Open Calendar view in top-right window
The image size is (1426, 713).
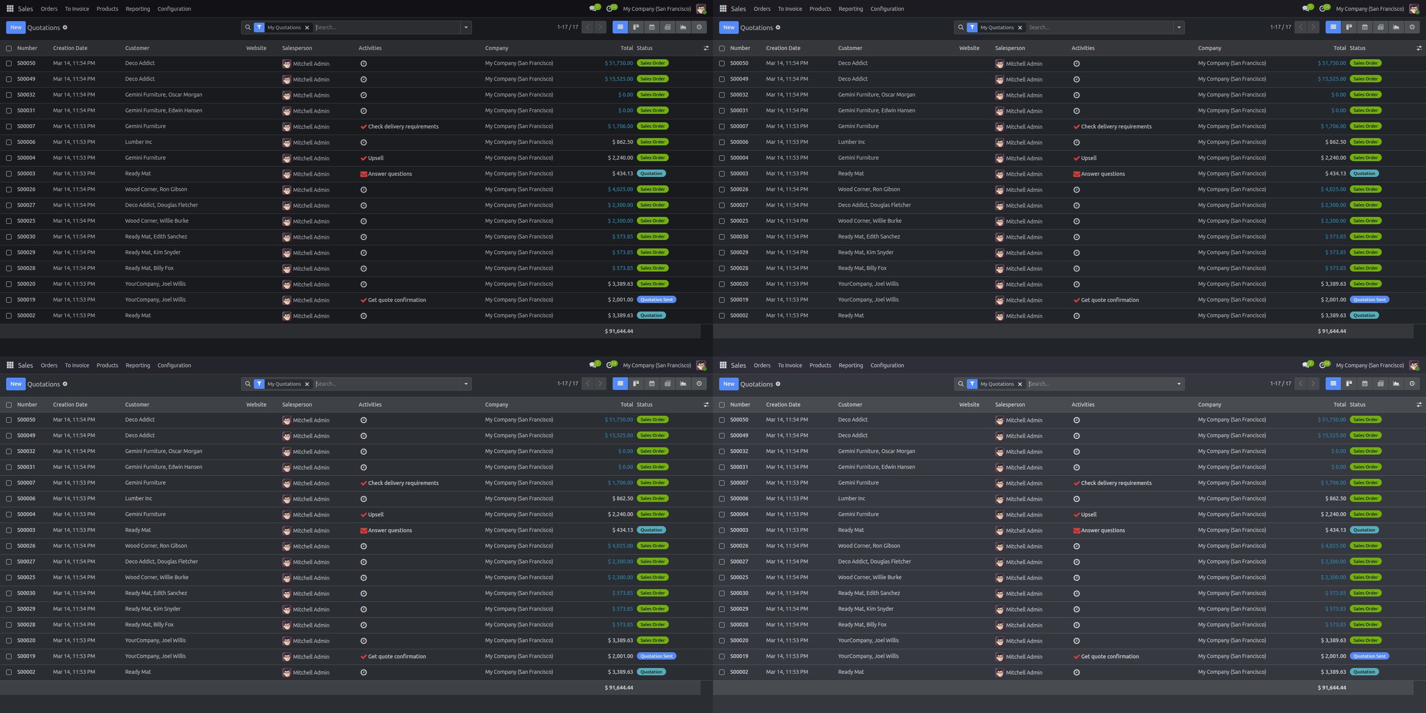[x=1364, y=27]
